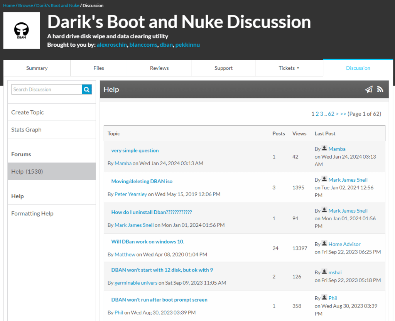Click views count 1395
The height and width of the screenshot is (321, 395).
(298, 188)
